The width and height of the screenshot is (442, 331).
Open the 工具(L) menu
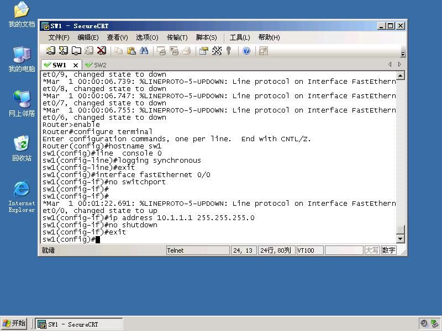(x=240, y=38)
